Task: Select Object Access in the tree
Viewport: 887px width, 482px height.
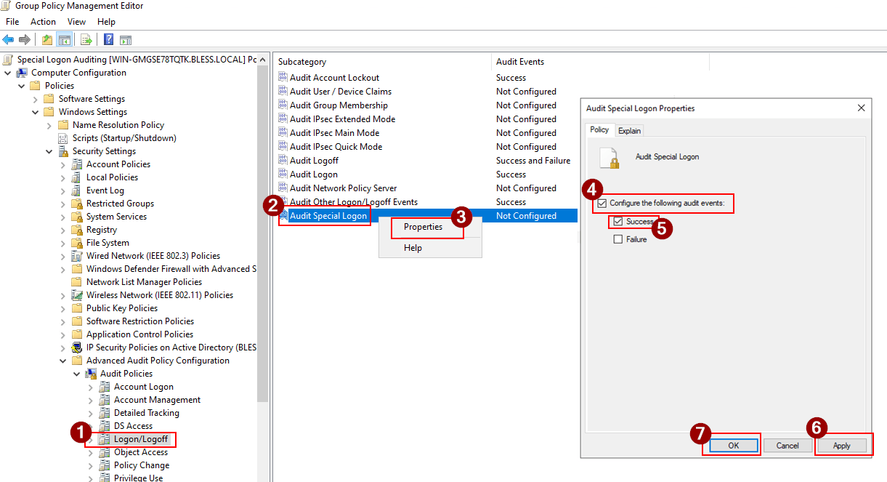Action: pos(141,452)
